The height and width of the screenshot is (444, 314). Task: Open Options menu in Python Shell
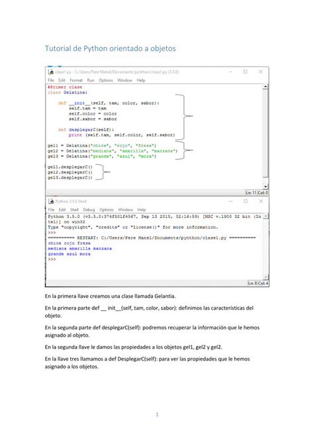point(107,209)
